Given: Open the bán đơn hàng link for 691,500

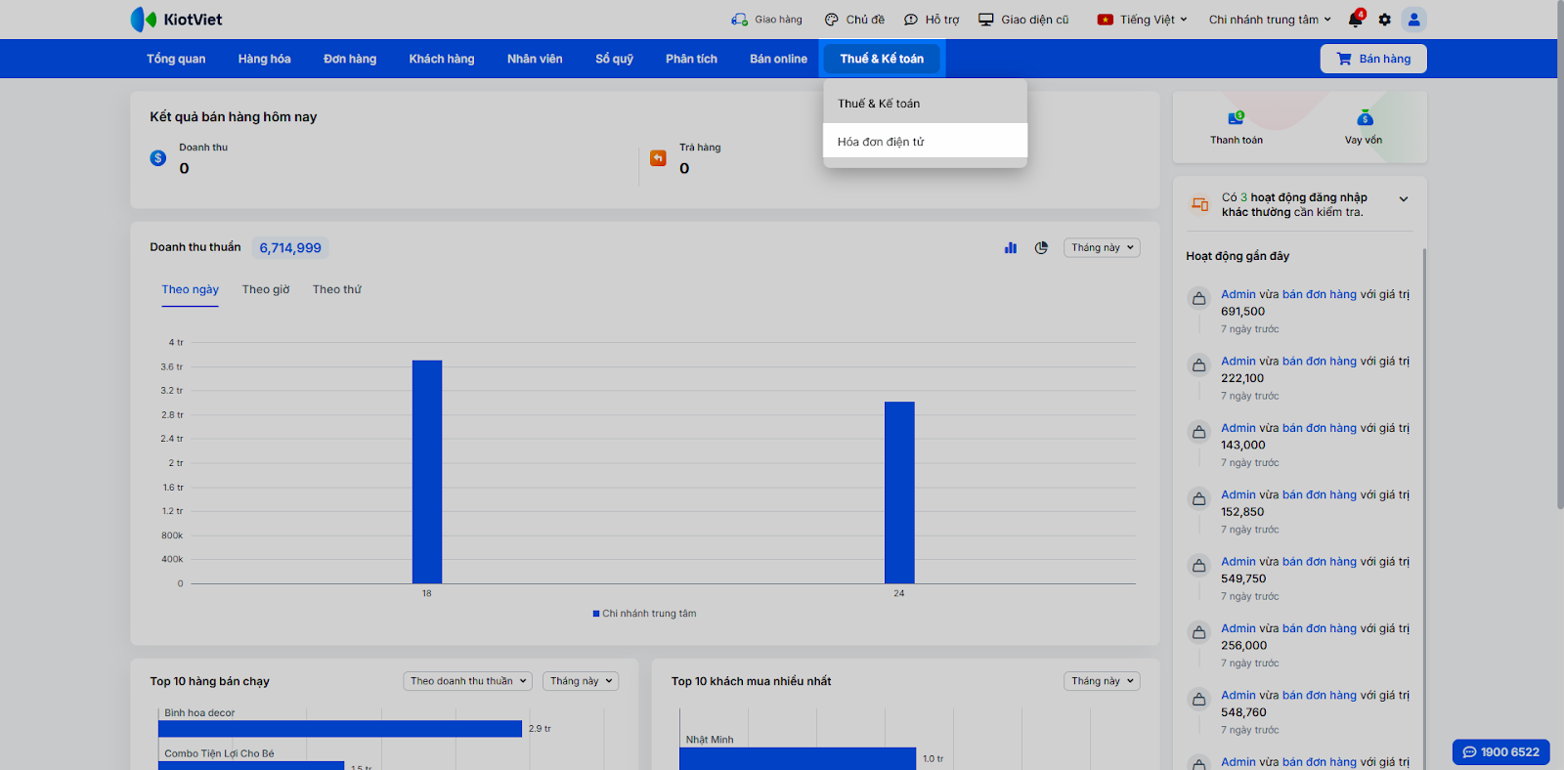Looking at the screenshot, I should coord(1320,294).
